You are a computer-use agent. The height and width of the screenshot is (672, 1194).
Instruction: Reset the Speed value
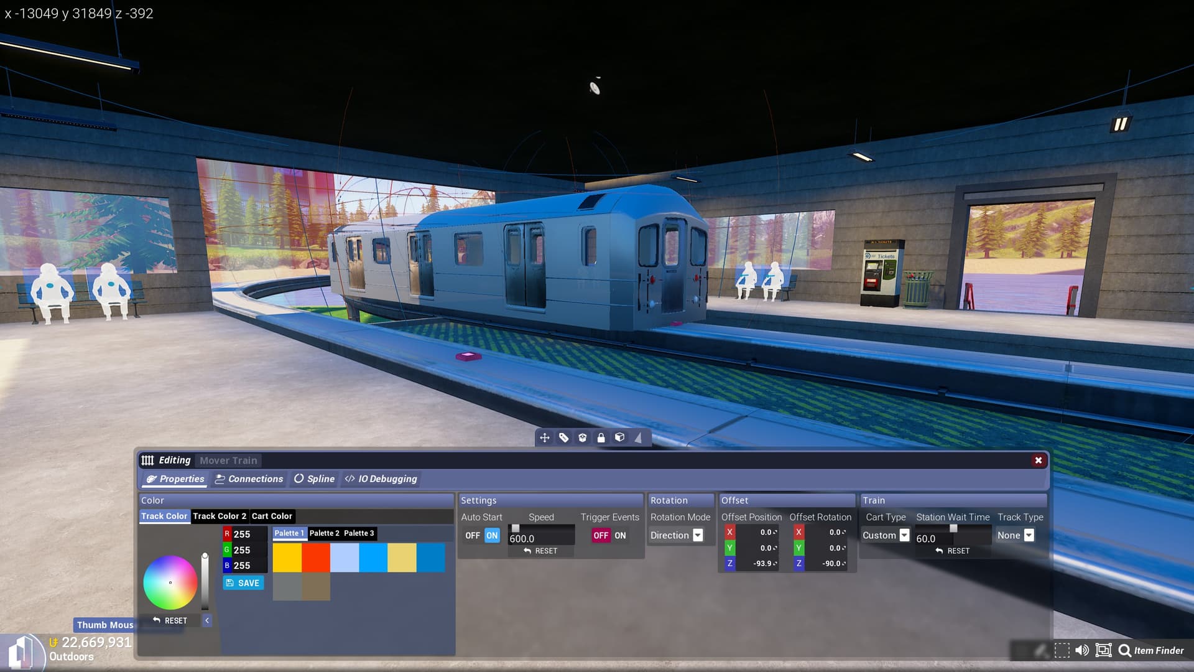tap(540, 551)
